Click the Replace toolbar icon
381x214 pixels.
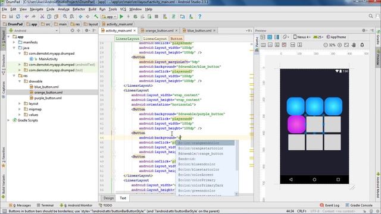[72, 17]
